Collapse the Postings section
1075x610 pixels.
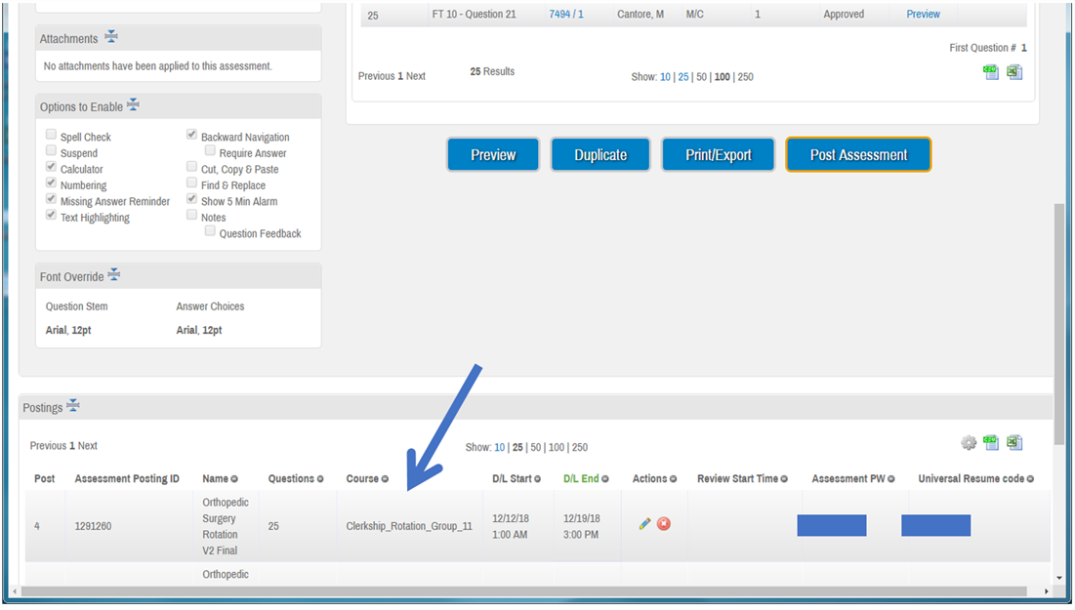point(73,406)
